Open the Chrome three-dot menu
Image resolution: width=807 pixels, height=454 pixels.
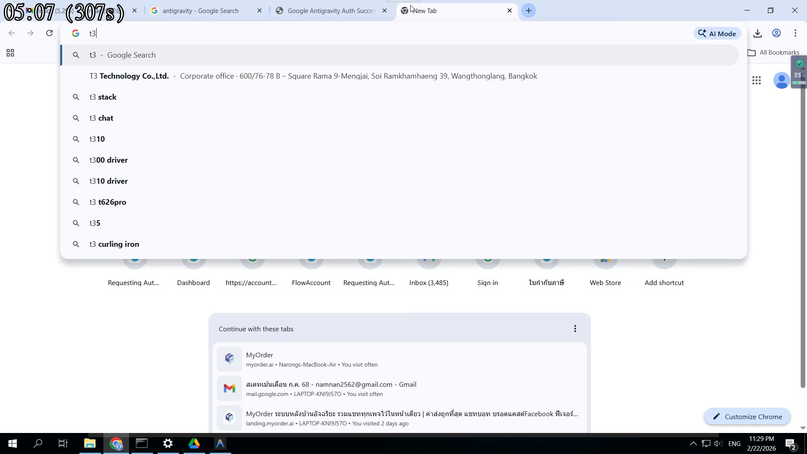point(795,34)
